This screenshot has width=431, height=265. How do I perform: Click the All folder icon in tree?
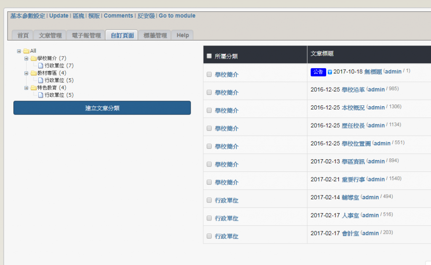click(x=27, y=51)
